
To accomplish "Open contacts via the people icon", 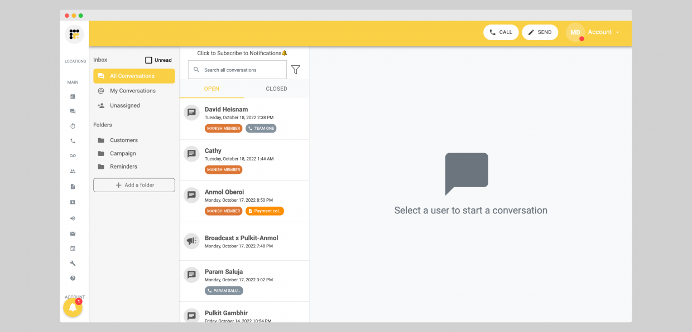I will (x=73, y=171).
